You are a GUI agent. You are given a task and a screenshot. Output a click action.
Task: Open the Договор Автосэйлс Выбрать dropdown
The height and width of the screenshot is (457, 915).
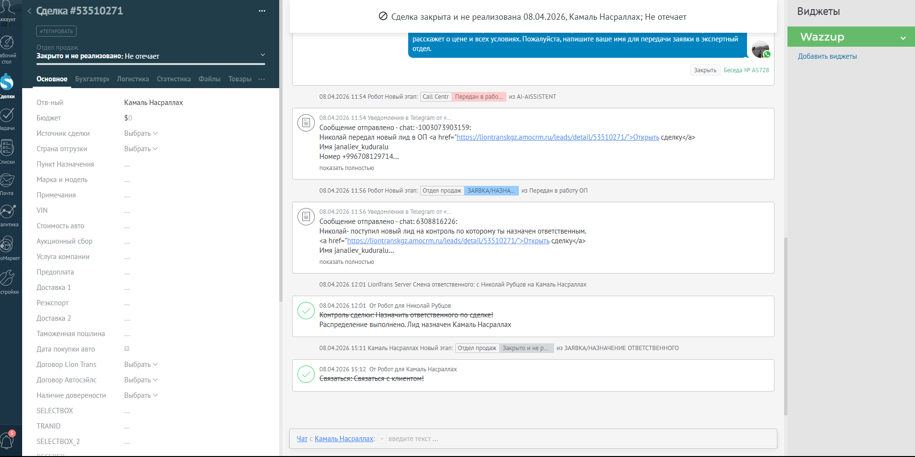pyautogui.click(x=141, y=380)
